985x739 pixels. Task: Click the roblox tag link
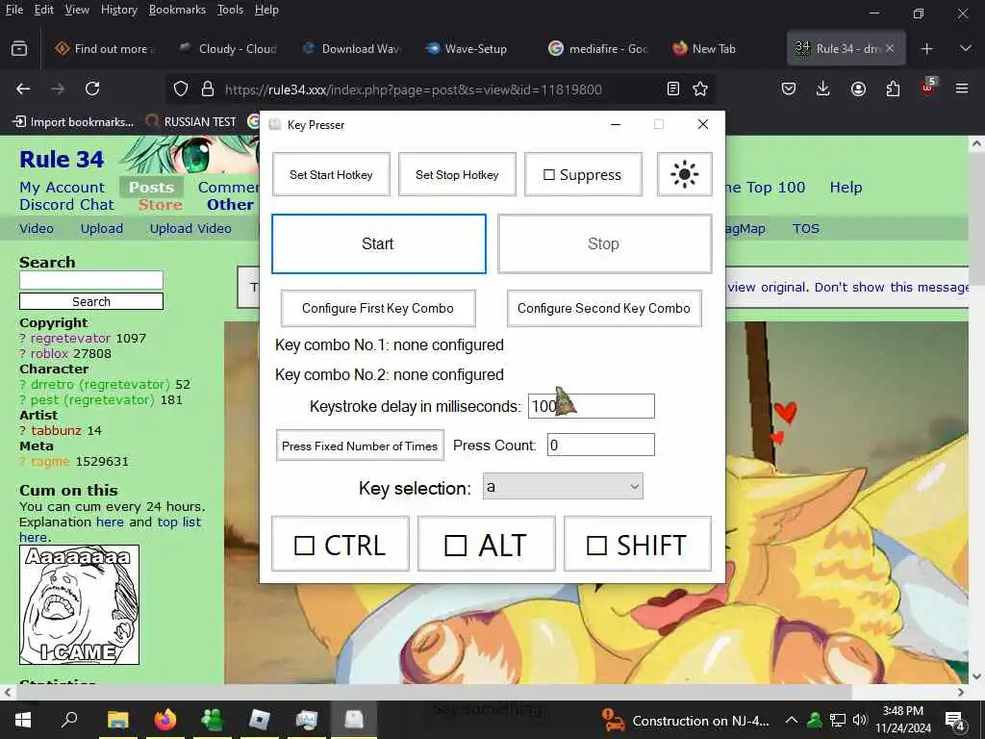49,354
